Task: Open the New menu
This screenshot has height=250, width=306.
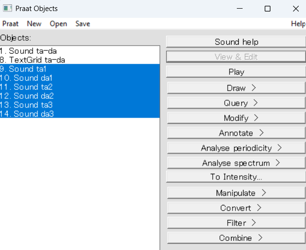Action: pos(34,24)
